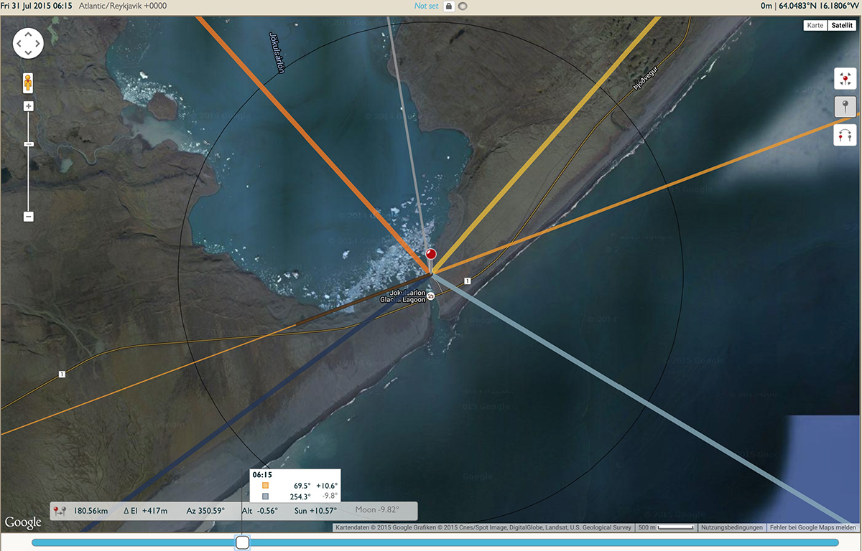Click the Jökulsárlón Glacial Lagoon place icon
The height and width of the screenshot is (551, 862).
[430, 296]
